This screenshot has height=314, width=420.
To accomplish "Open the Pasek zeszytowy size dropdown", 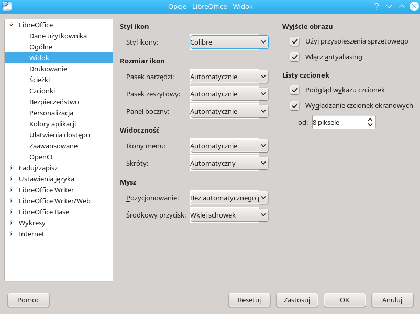I will point(229,94).
